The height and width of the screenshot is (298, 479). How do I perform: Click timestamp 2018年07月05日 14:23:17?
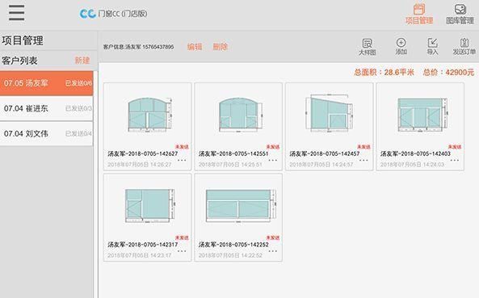139,255
